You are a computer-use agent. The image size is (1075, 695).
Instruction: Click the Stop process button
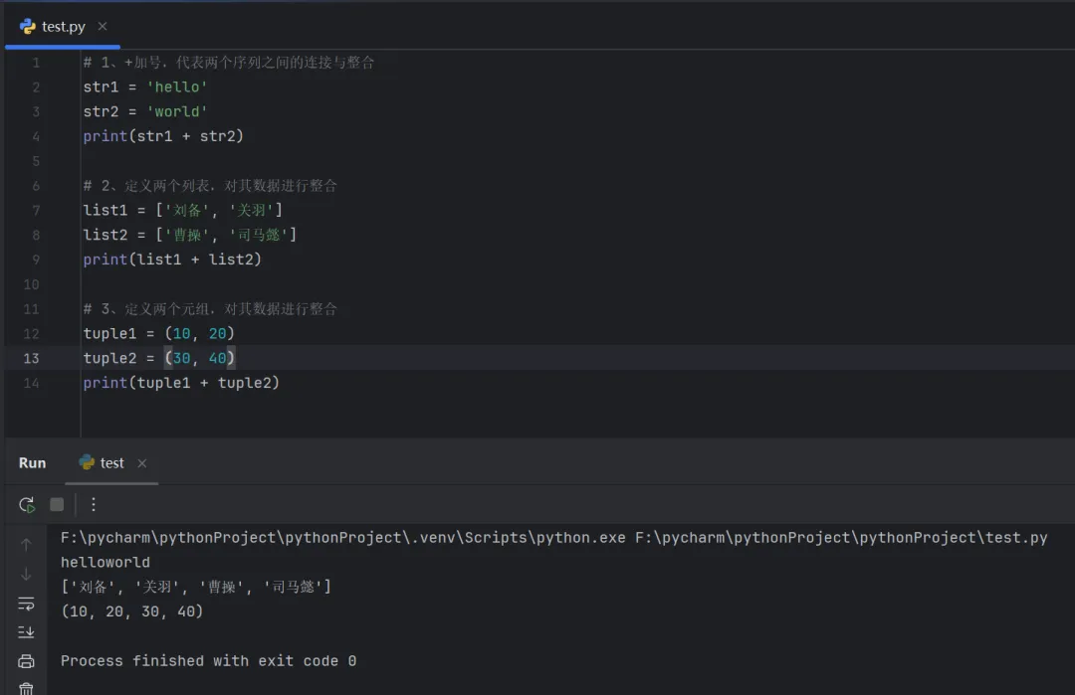click(x=57, y=505)
